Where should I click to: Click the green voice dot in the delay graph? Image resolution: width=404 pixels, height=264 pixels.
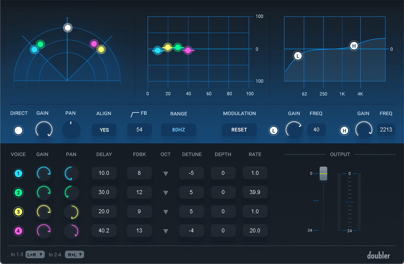coord(178,47)
